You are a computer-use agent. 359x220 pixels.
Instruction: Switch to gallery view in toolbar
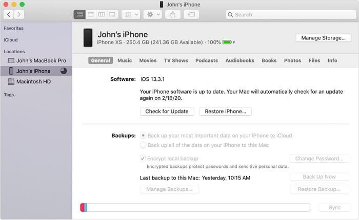[112, 15]
